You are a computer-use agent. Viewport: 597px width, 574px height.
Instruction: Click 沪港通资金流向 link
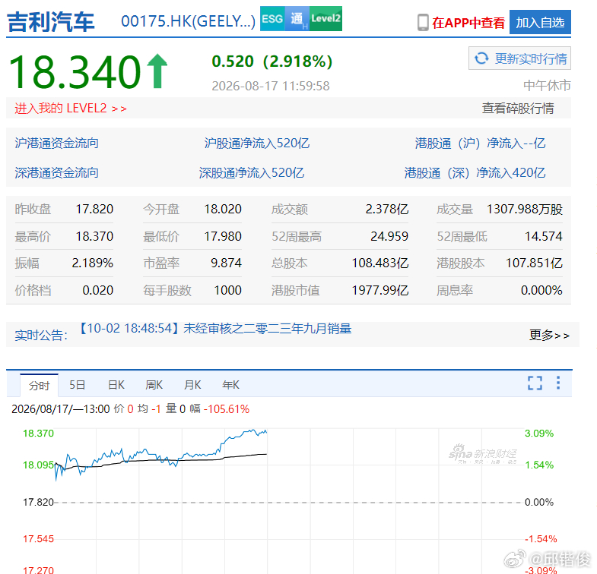(57, 143)
